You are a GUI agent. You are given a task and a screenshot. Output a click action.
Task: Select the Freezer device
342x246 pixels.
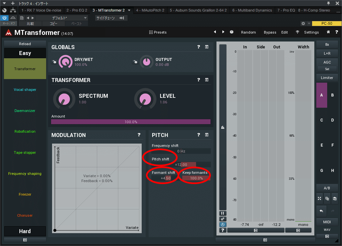25,194
